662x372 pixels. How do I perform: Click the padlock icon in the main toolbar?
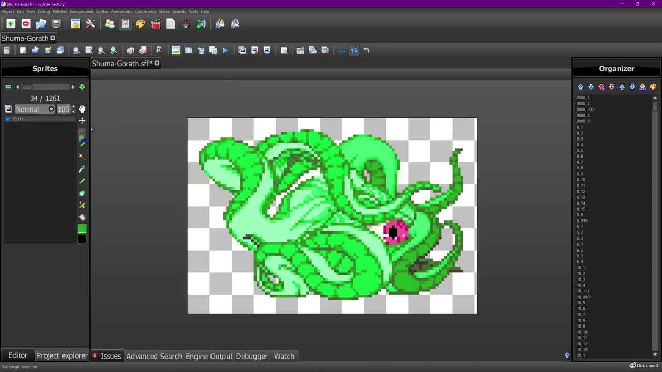coord(76,24)
